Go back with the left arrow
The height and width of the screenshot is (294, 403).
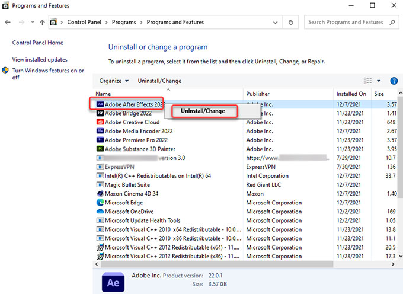click(8, 23)
